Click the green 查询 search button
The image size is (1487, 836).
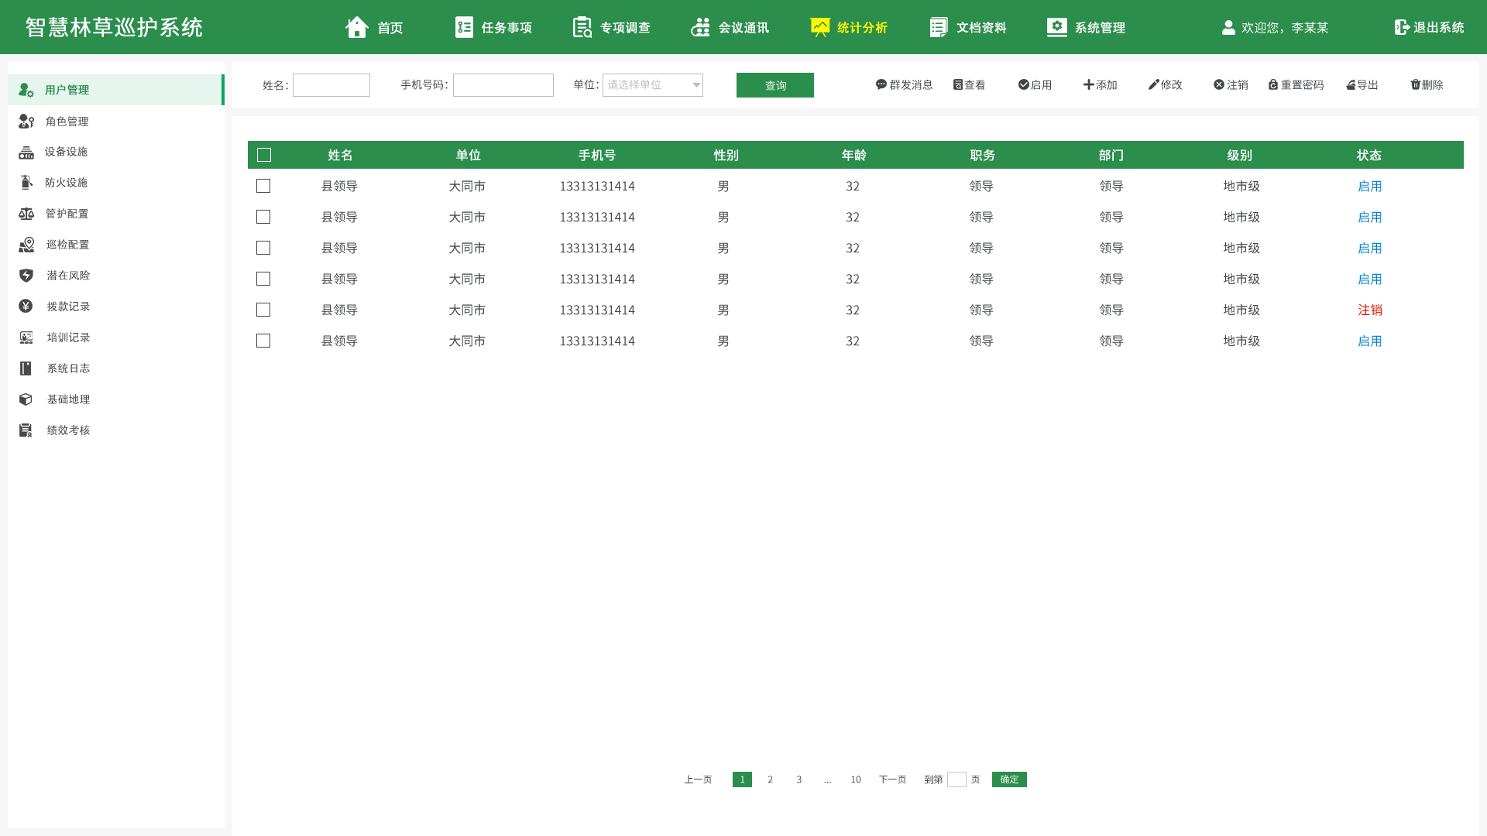pyautogui.click(x=774, y=85)
